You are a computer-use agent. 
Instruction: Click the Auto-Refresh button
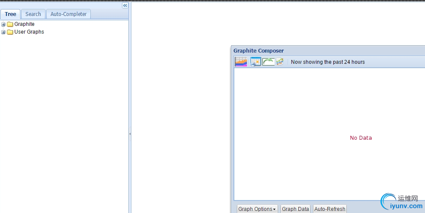point(330,209)
